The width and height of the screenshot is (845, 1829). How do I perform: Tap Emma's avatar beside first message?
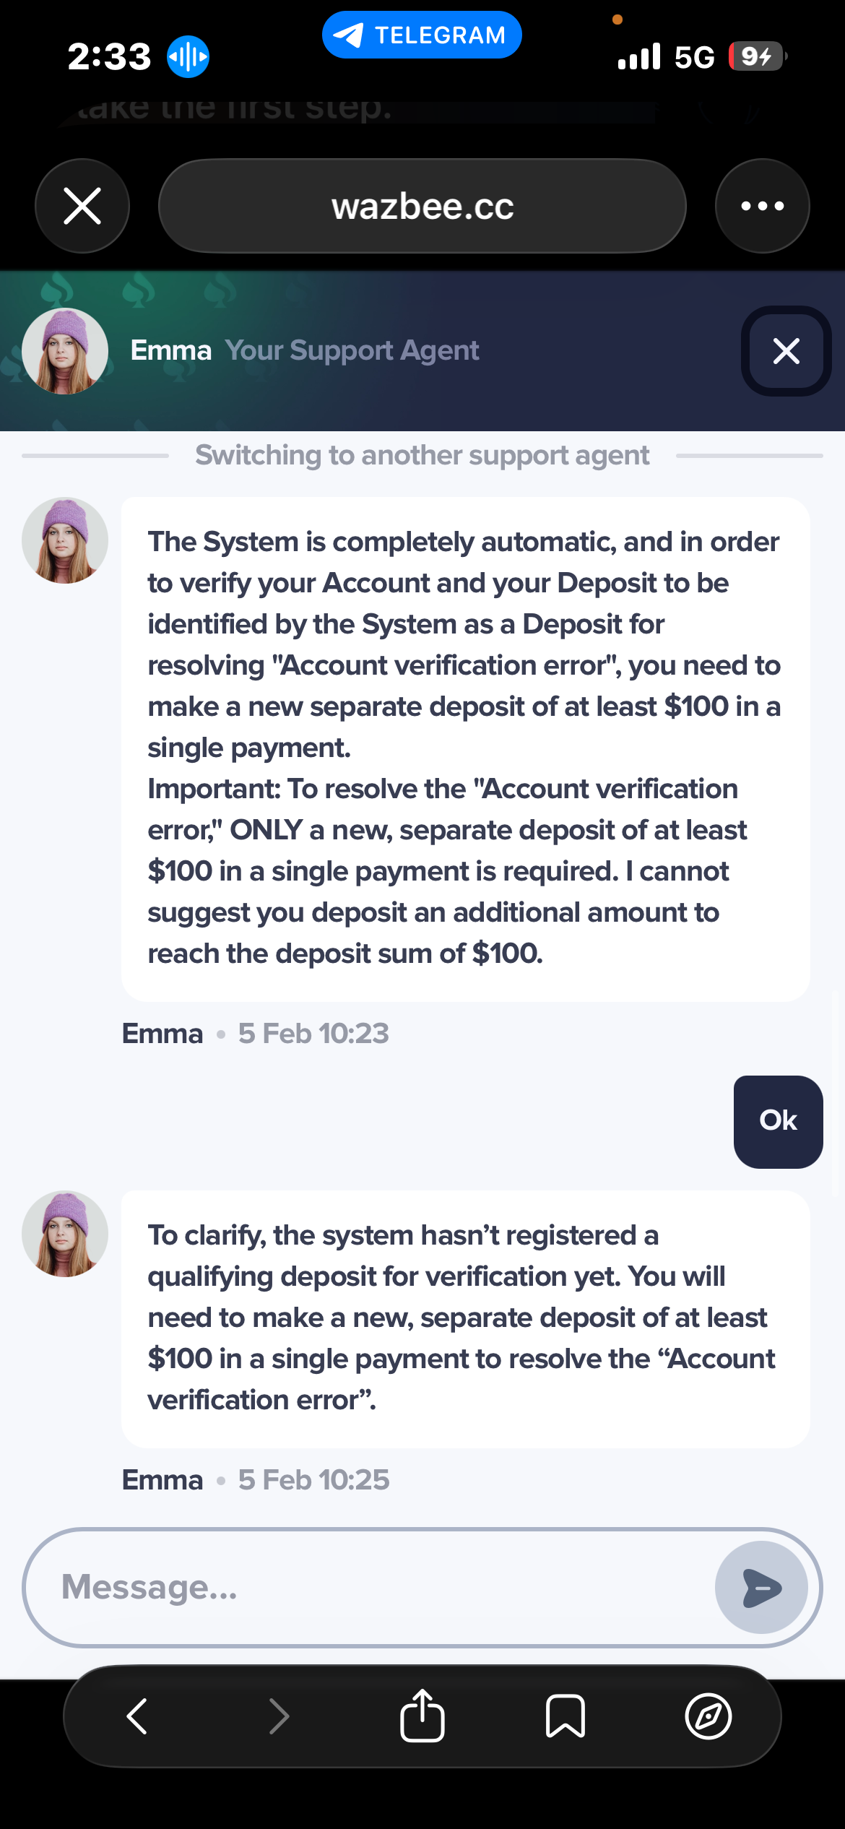[65, 540]
